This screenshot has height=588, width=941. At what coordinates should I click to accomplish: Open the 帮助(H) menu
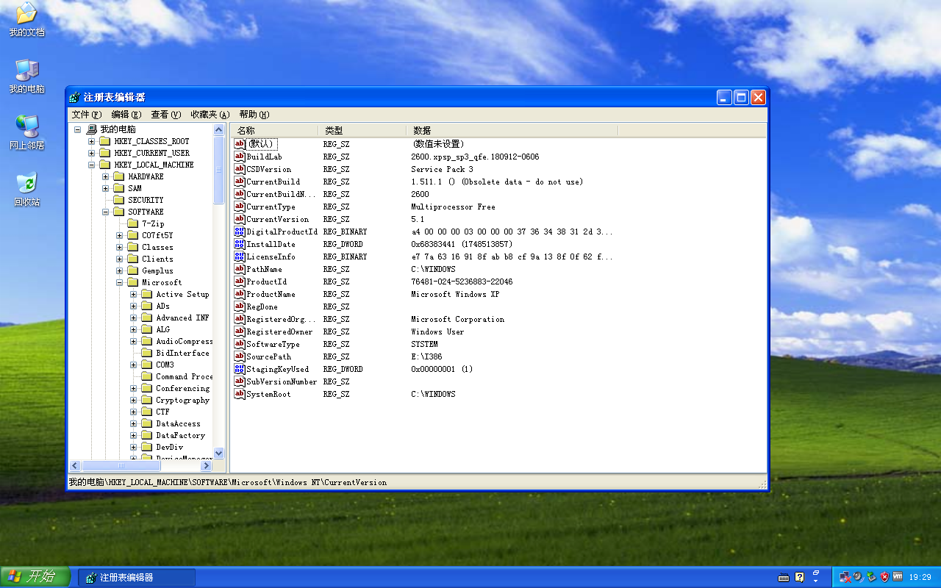[254, 115]
